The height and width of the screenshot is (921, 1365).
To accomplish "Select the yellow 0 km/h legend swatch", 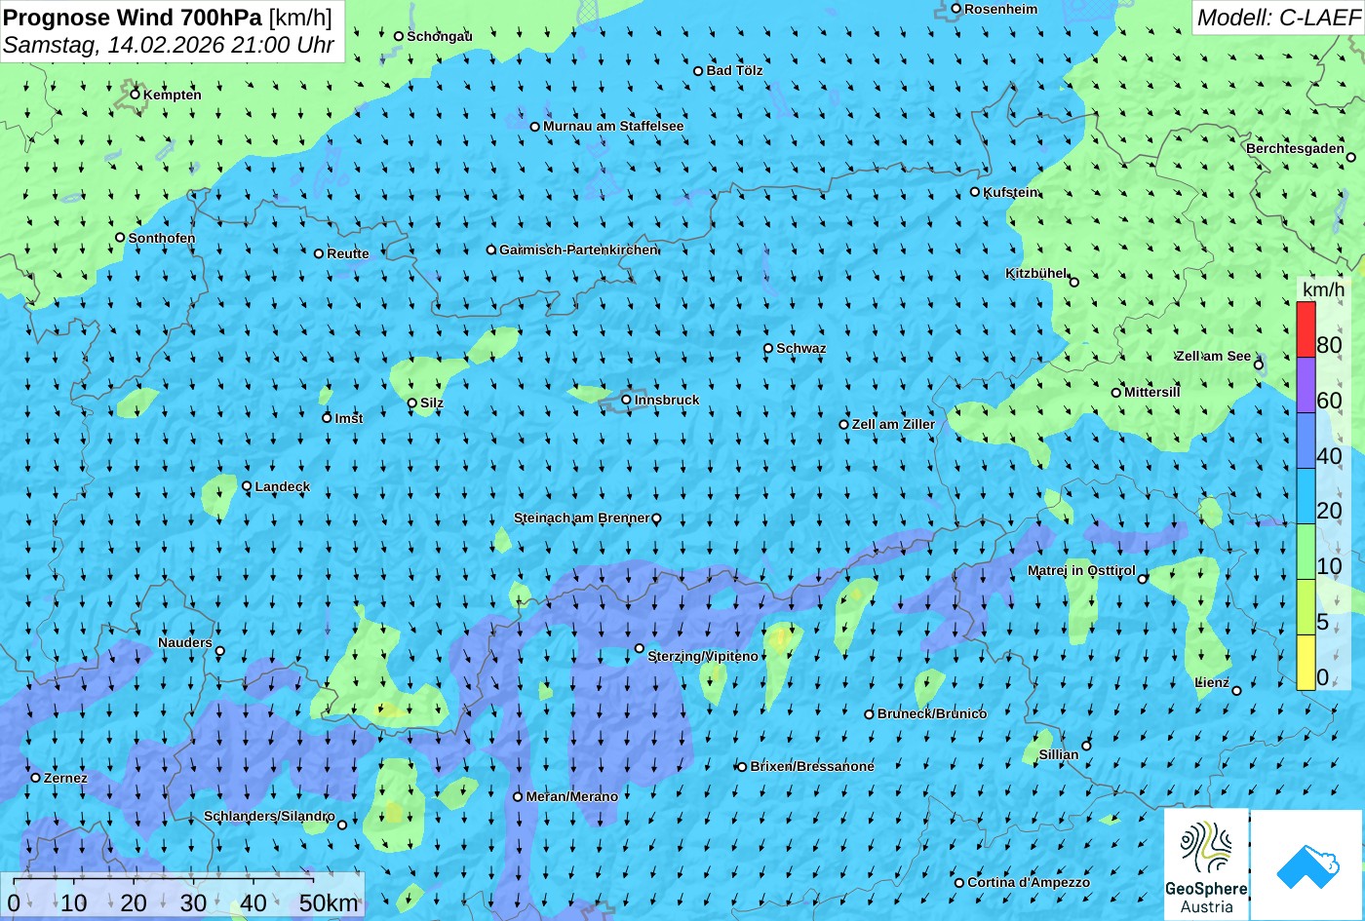I will pyautogui.click(x=1306, y=663).
